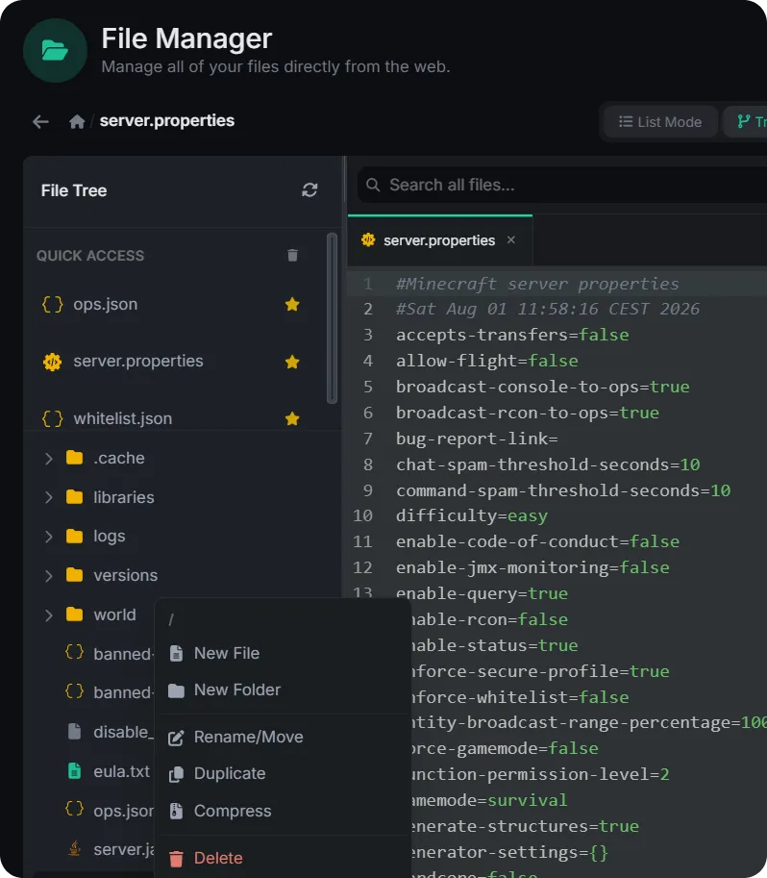The height and width of the screenshot is (878, 767).
Task: Open ops.json from Quick Access
Action: (x=106, y=304)
